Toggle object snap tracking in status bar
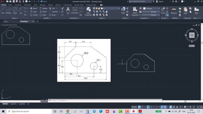 coord(162,107)
